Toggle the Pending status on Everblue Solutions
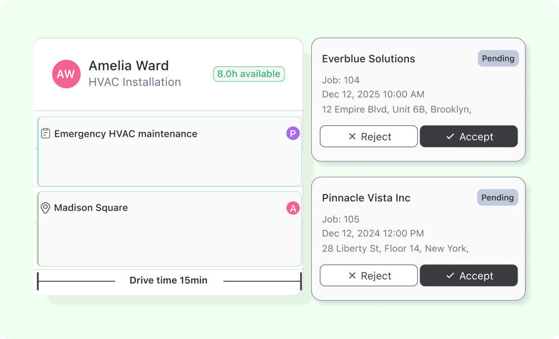The height and width of the screenshot is (339, 559). (x=498, y=58)
